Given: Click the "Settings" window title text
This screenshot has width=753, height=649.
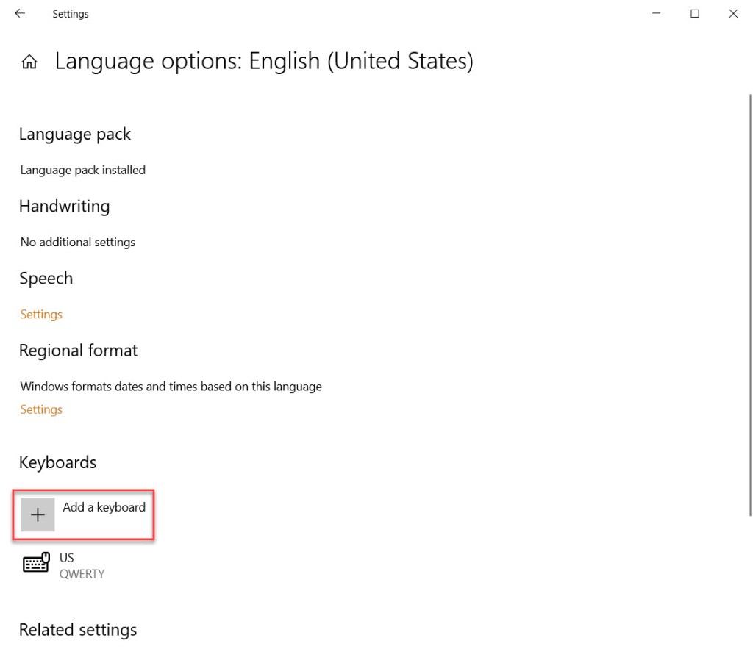Looking at the screenshot, I should coord(71,14).
